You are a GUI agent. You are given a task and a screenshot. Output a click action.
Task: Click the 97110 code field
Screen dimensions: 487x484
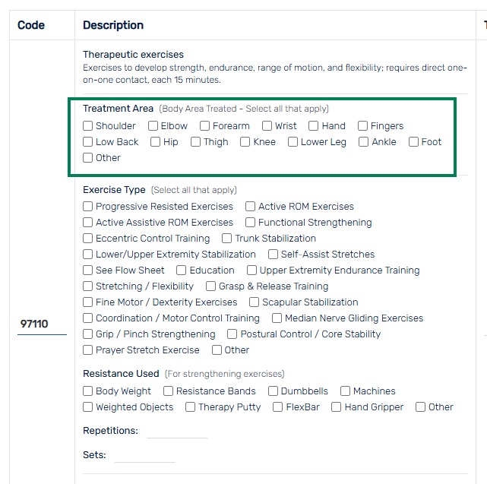coord(42,324)
